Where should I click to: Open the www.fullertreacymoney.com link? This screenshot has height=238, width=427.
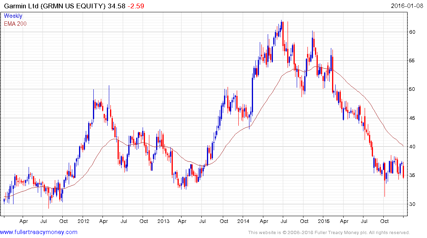point(39,232)
